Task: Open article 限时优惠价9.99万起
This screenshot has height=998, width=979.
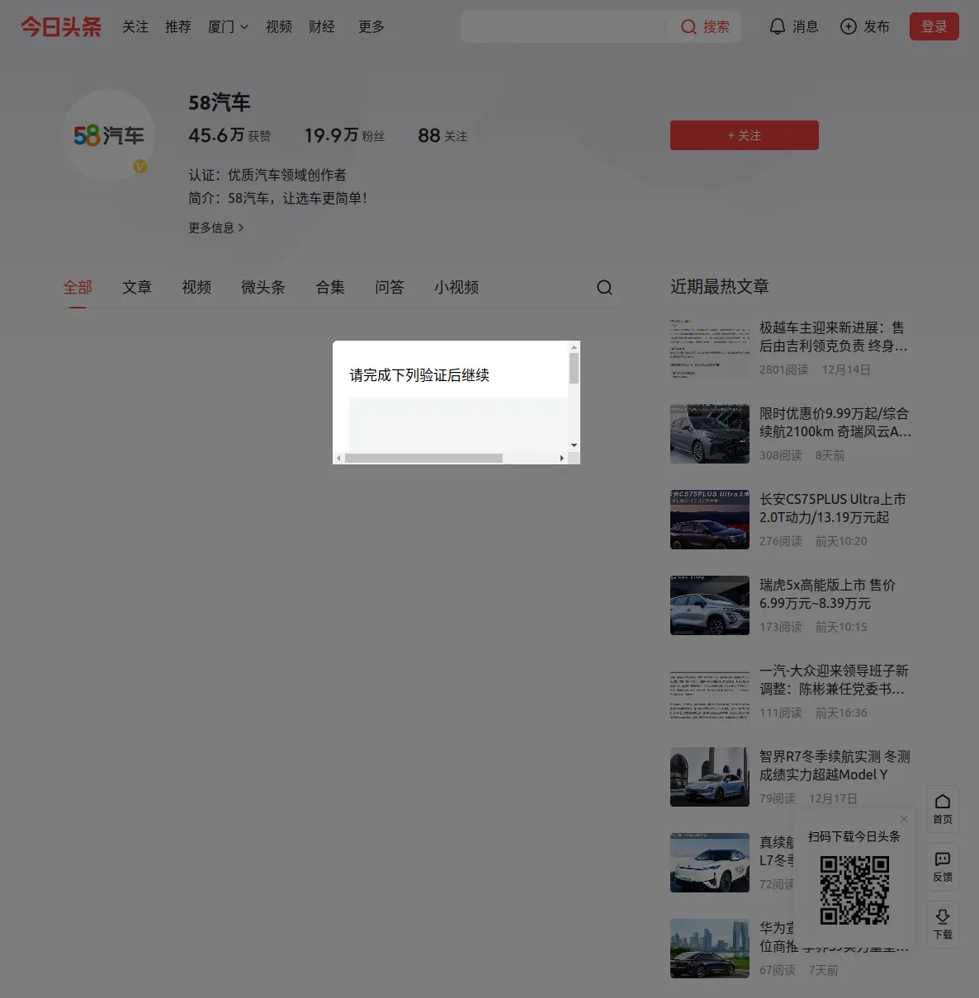Action: 835,422
